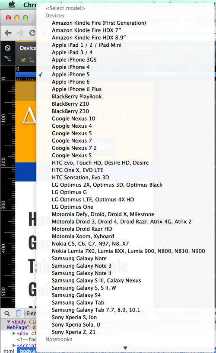Viewport: 216px width, 353px height.
Task: Click the down arrow to scroll device list
Action: point(125,348)
